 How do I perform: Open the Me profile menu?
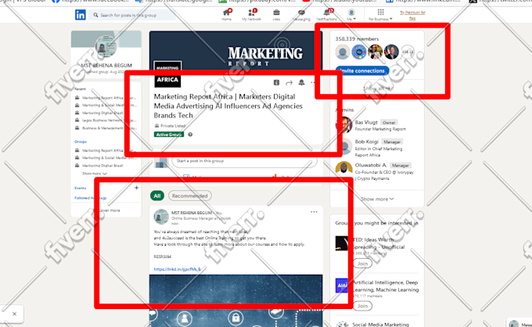(x=351, y=14)
